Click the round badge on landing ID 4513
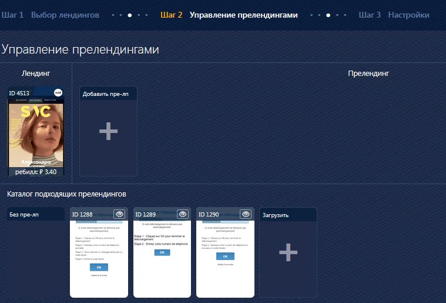 tap(58, 92)
